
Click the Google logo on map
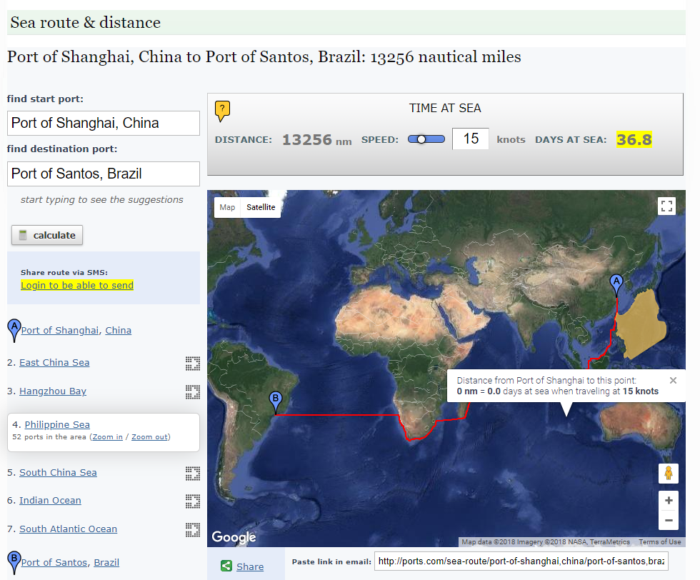coord(234,537)
